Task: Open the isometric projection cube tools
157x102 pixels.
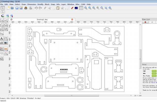Action: (x=2, y=58)
